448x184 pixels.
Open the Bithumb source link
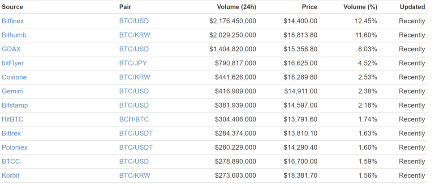click(x=14, y=35)
